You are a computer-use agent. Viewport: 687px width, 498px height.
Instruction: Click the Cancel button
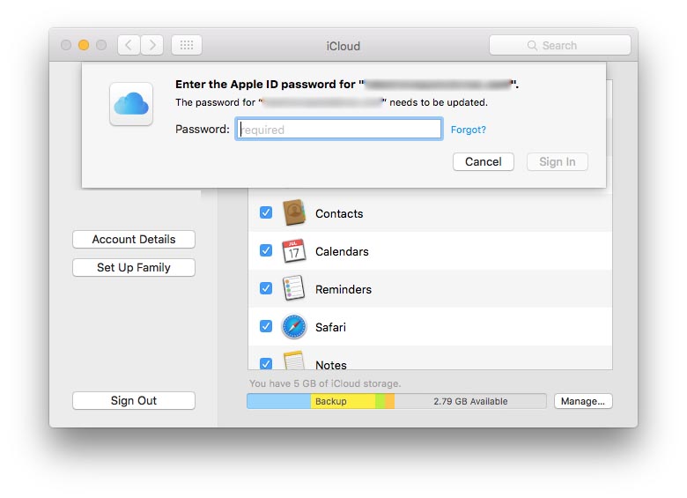point(484,162)
